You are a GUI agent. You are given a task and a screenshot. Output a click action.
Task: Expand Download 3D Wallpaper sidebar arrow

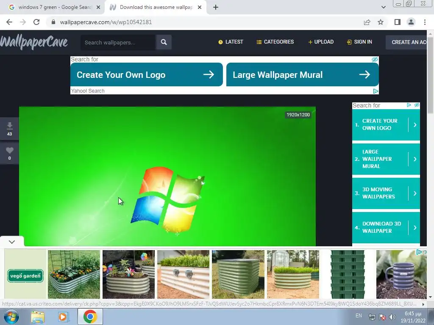pos(415,227)
